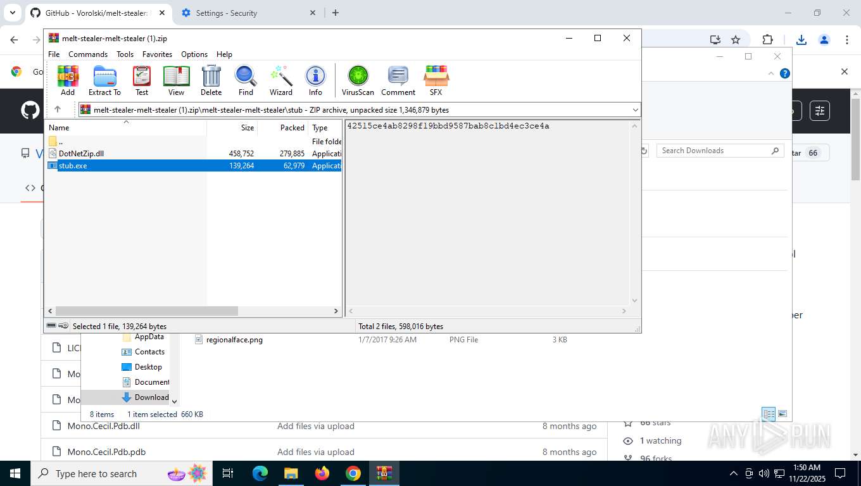Open File Explorer from the taskbar
The image size is (861, 486).
coord(291,473)
